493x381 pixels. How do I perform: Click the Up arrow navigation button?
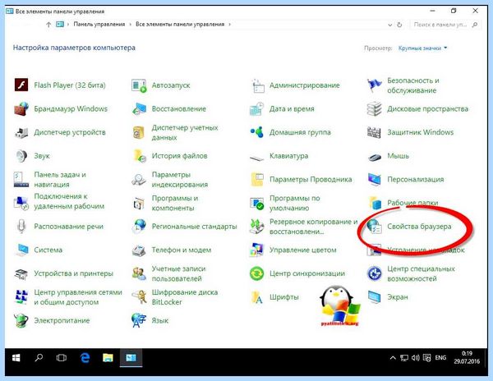pyautogui.click(x=48, y=25)
